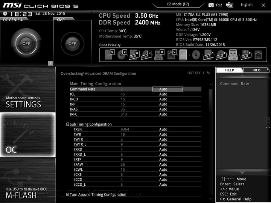The height and width of the screenshot is (203, 271).
Task: Select the legacy hard disk boot icon
Action: [183, 55]
